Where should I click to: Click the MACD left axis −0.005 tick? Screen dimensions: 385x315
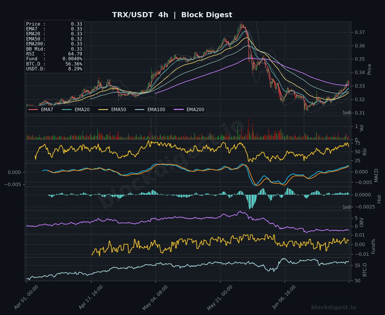point(13,184)
